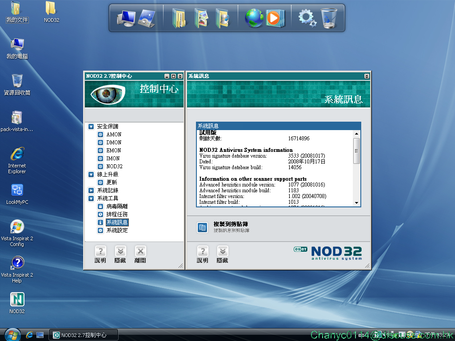Collapse control center via title arrow
Image resolution: width=455 pixels, height=341 pixels.
point(180,76)
